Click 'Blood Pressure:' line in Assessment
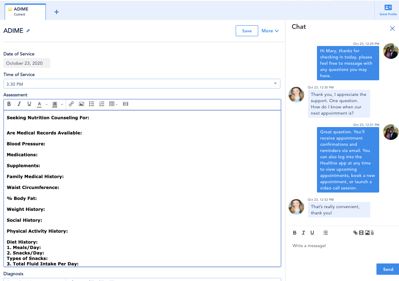Image resolution: width=399 pixels, height=281 pixels. tap(26, 144)
